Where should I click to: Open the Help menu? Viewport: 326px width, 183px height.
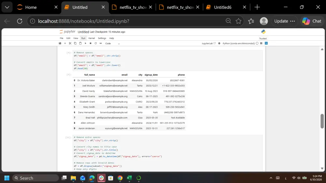point(111,38)
